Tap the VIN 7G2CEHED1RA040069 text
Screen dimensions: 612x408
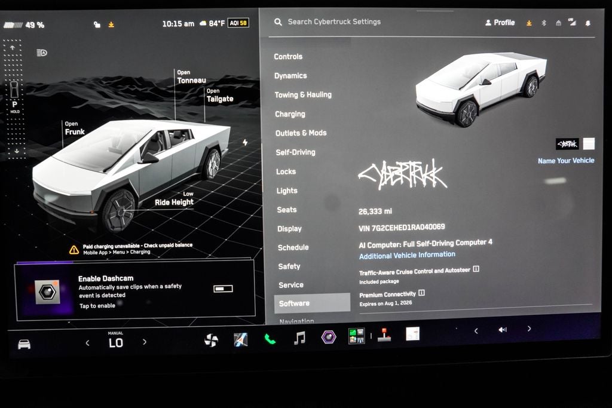pos(402,228)
